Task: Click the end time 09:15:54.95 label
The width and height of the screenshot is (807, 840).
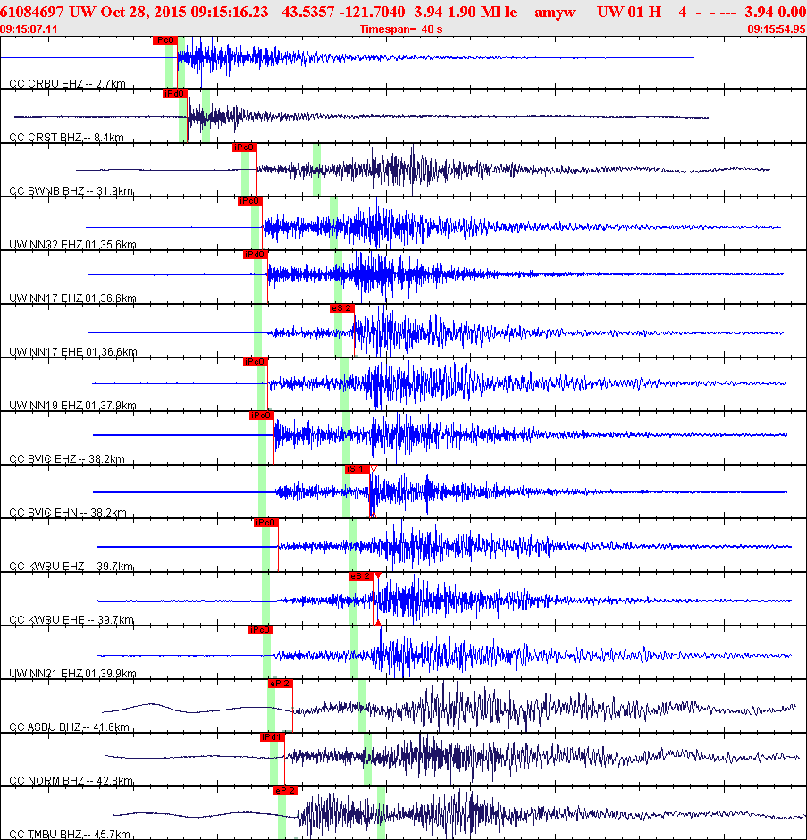Action: click(x=777, y=29)
